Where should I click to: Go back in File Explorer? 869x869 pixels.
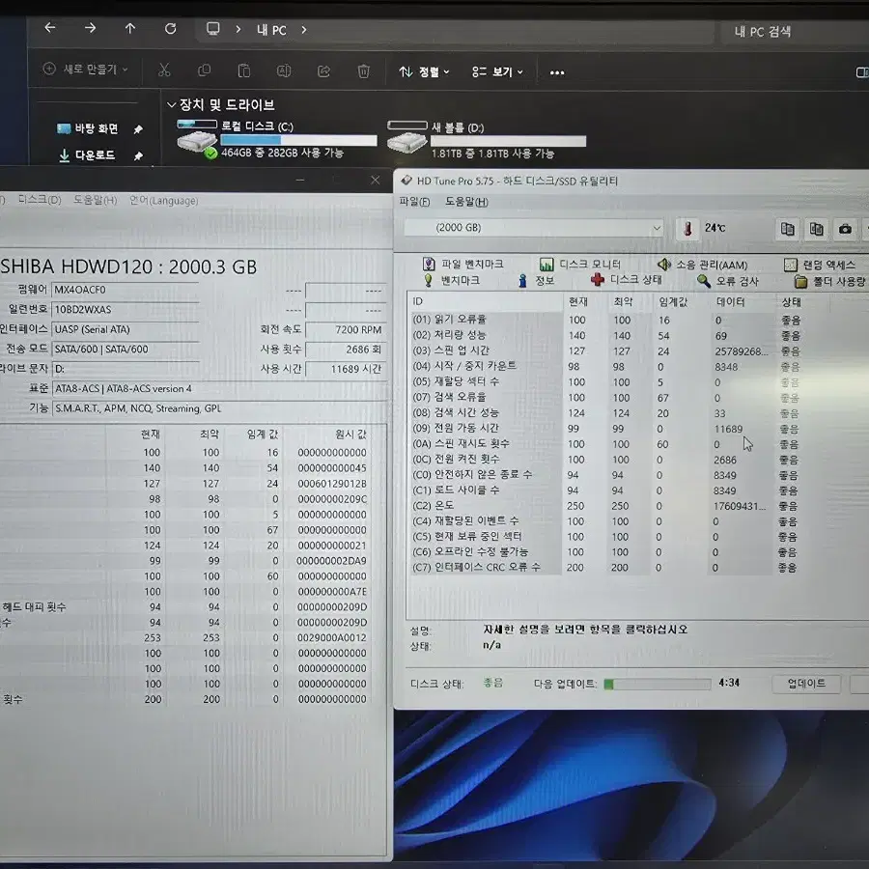[50, 28]
